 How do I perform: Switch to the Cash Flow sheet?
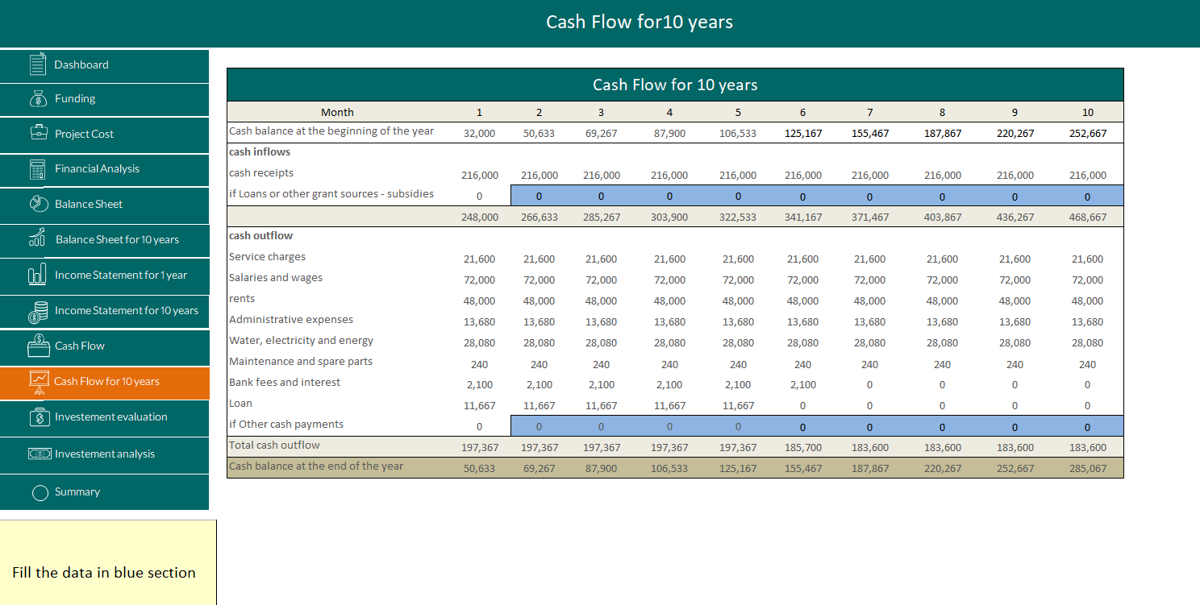pyautogui.click(x=104, y=346)
